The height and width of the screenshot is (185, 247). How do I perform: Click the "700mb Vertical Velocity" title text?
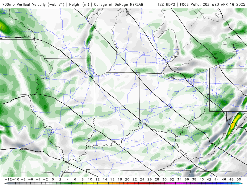click(24, 4)
